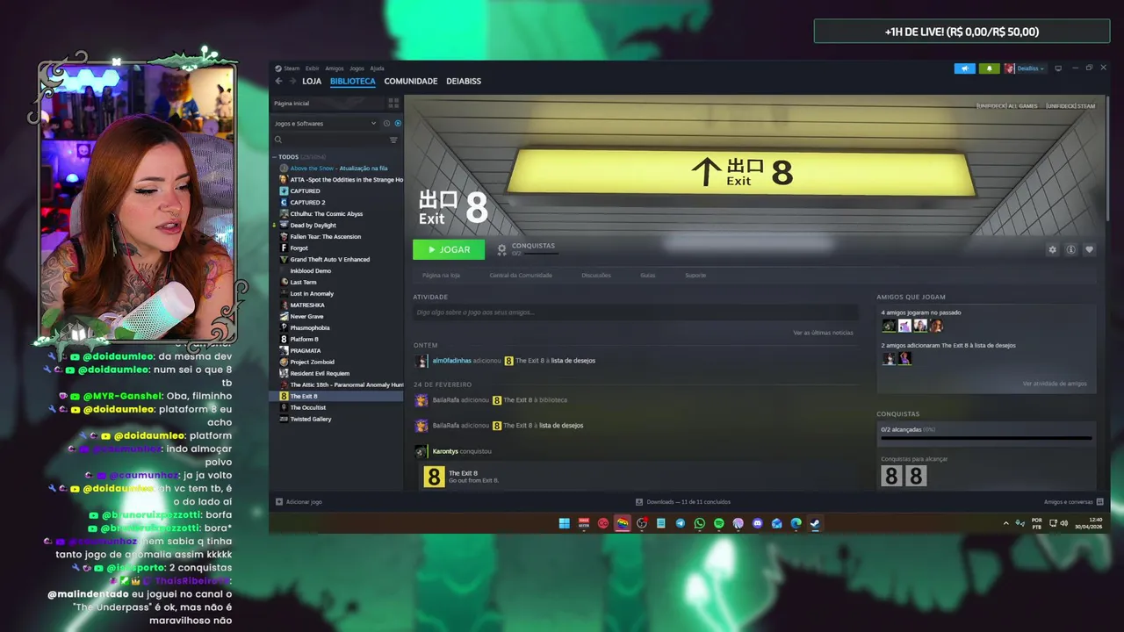This screenshot has height=632, width=1124.
Task: Open Steam taskbar icon
Action: pyautogui.click(x=815, y=524)
